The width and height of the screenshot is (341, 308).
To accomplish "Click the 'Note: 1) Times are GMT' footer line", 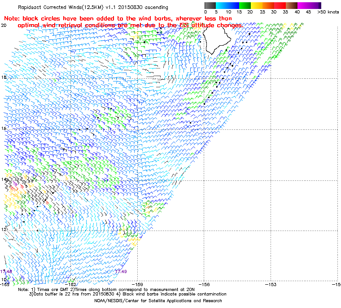I will (x=106, y=290).
